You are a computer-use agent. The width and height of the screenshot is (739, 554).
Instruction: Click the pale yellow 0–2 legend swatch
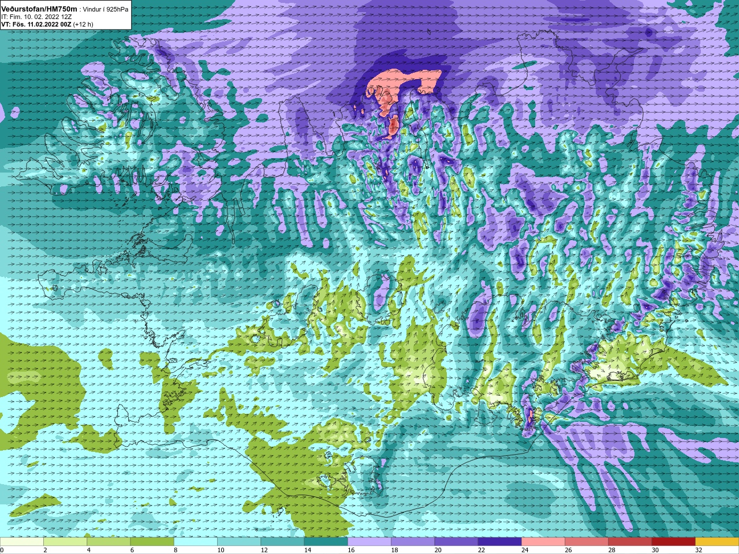click(22, 542)
